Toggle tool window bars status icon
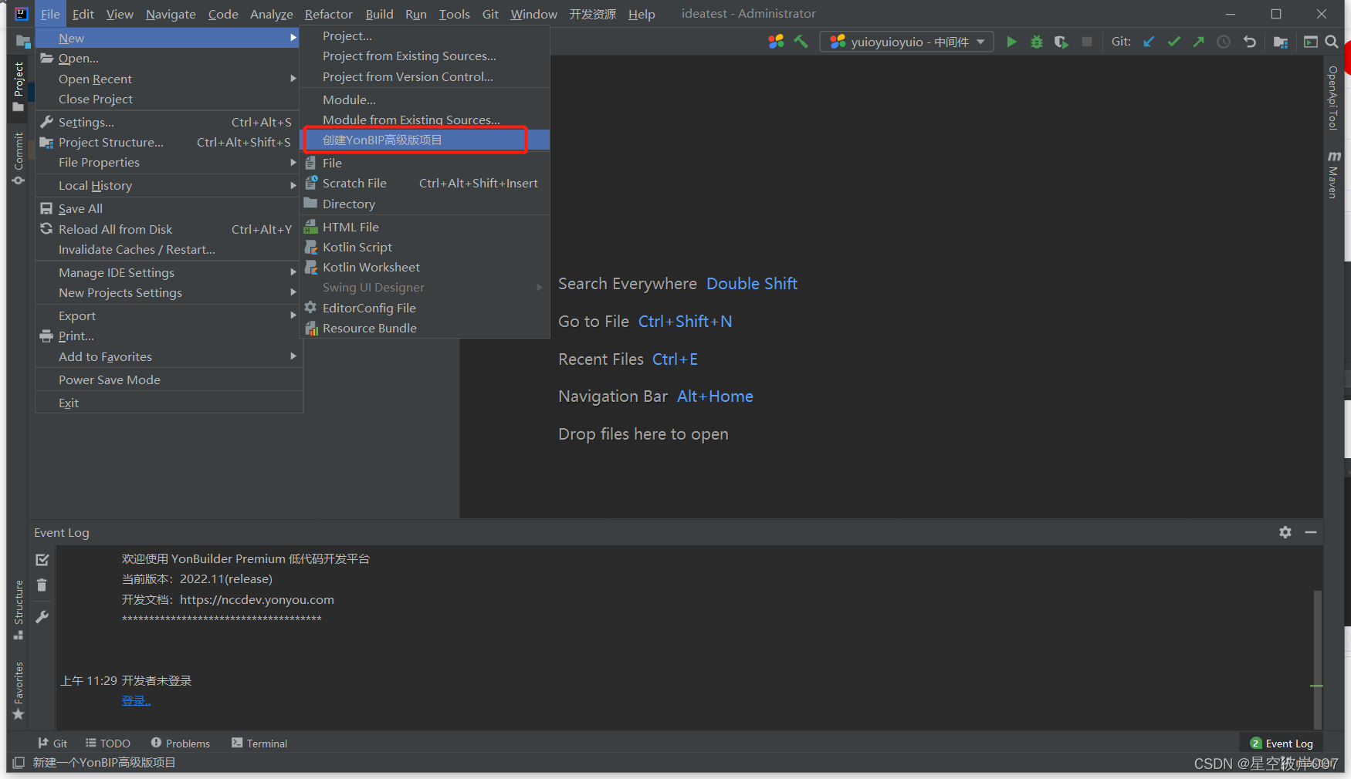 pyautogui.click(x=19, y=762)
